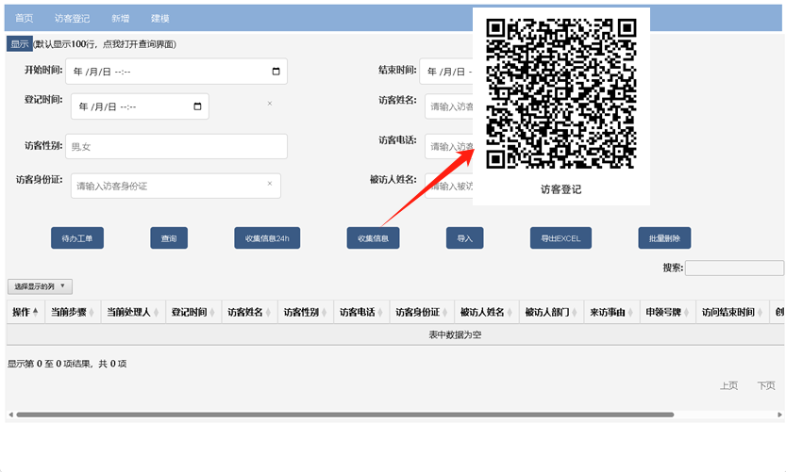Sort table by 当前处理人 column

coord(133,313)
